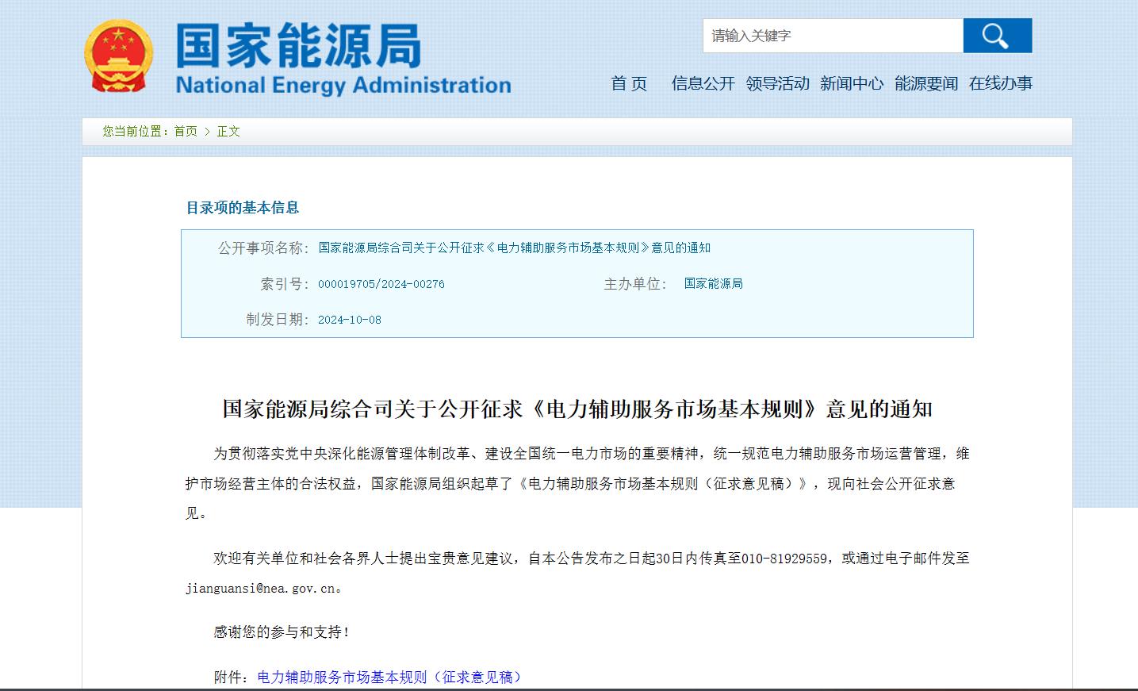The height and width of the screenshot is (691, 1138).
Task: Click the issue date 2024-10-08
Action: [x=350, y=320]
